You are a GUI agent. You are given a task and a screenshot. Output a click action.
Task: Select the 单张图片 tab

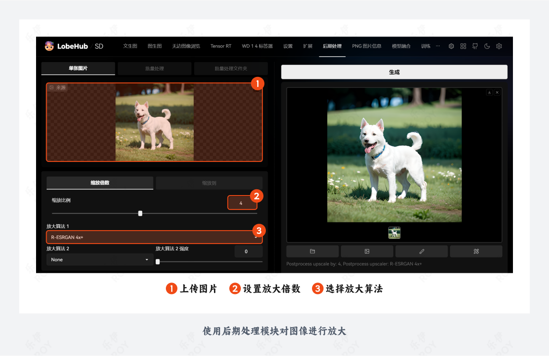[78, 68]
